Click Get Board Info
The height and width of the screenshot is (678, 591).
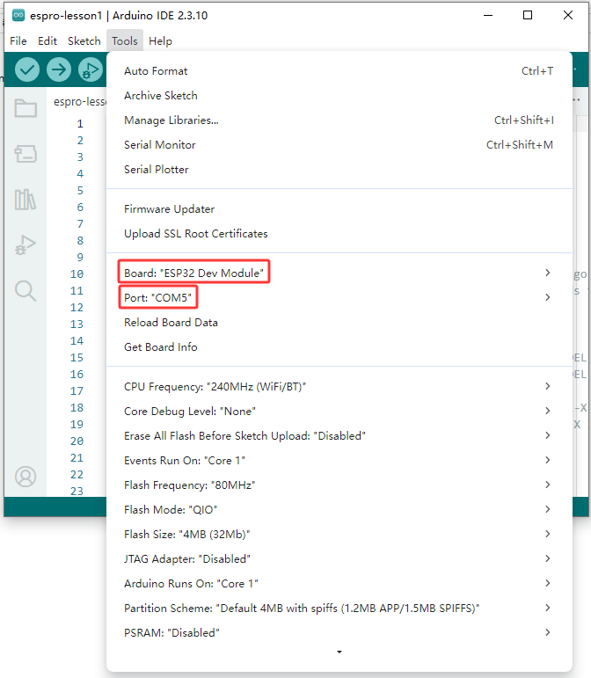coord(339,347)
